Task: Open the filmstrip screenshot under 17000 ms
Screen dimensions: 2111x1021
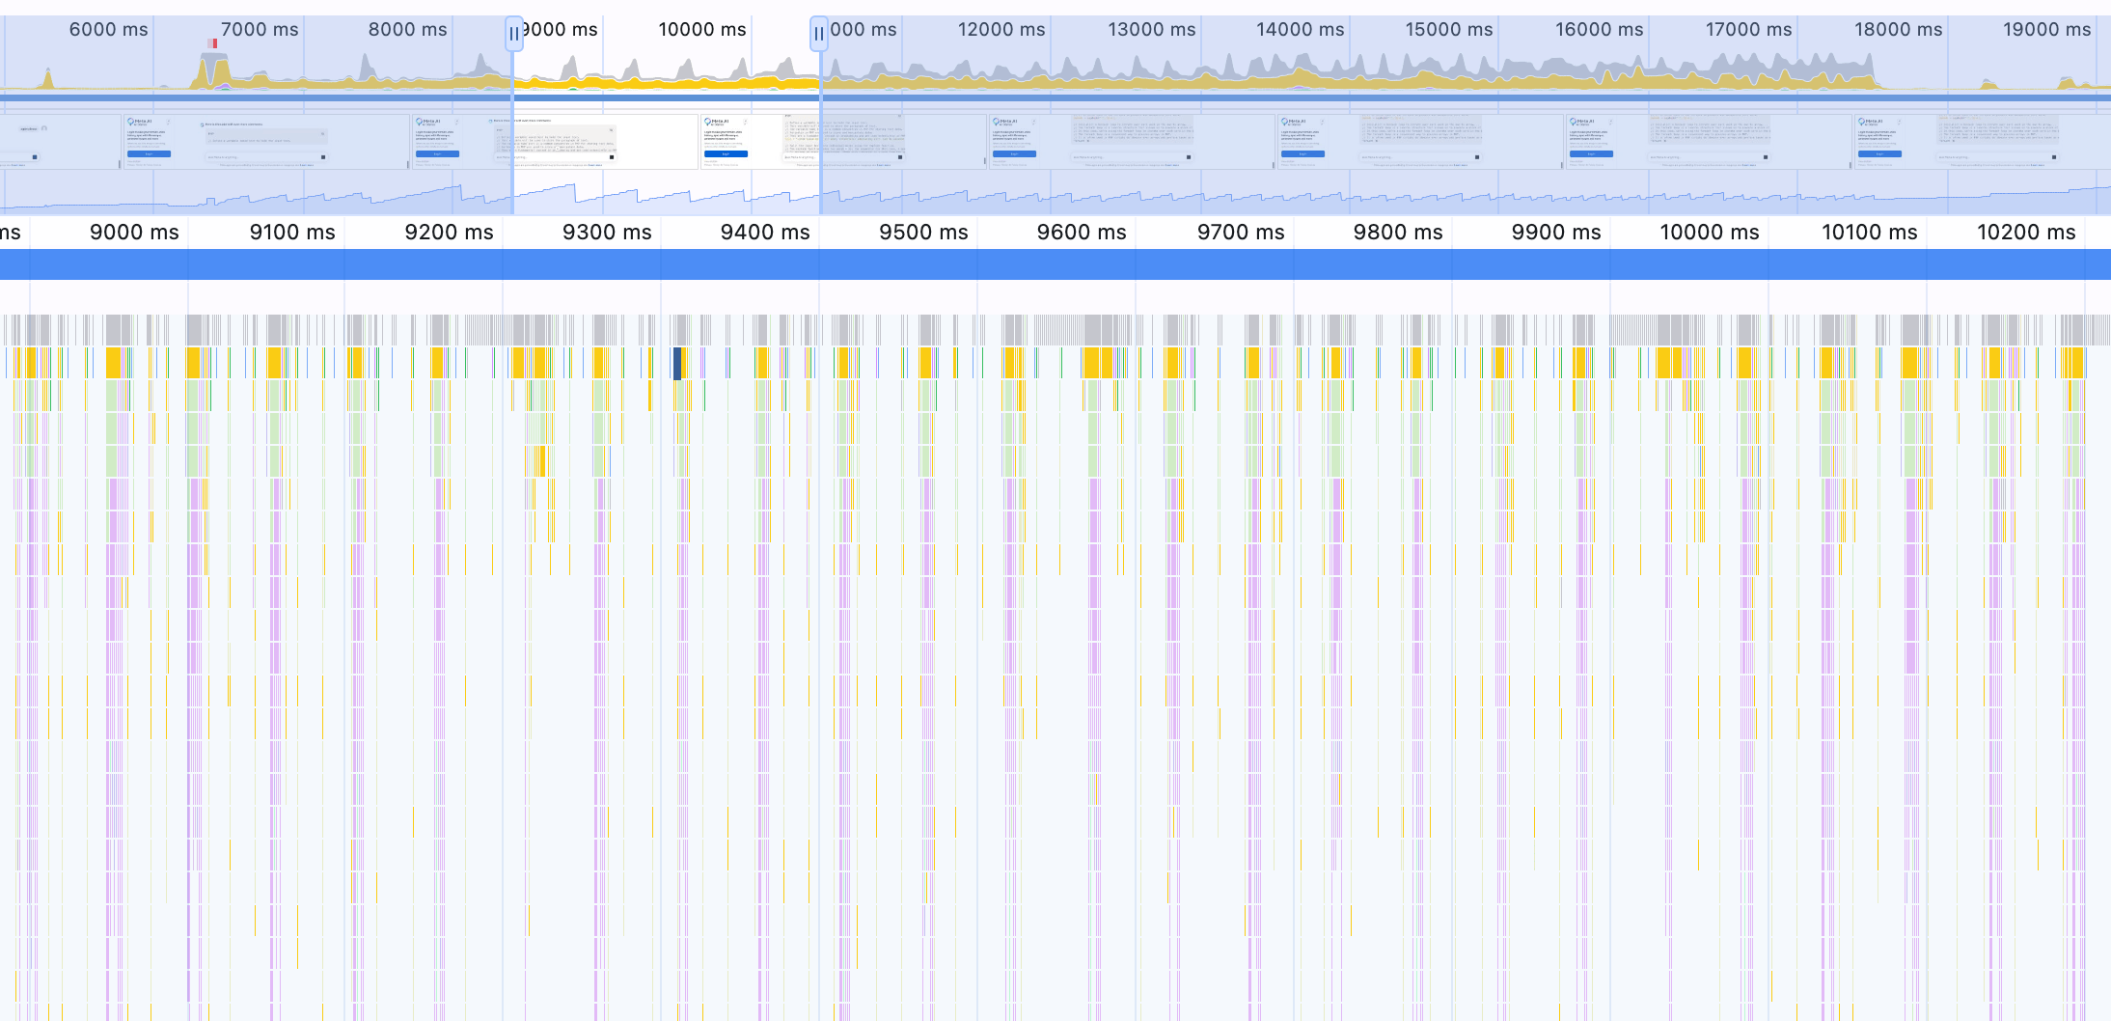Action: 1708,142
